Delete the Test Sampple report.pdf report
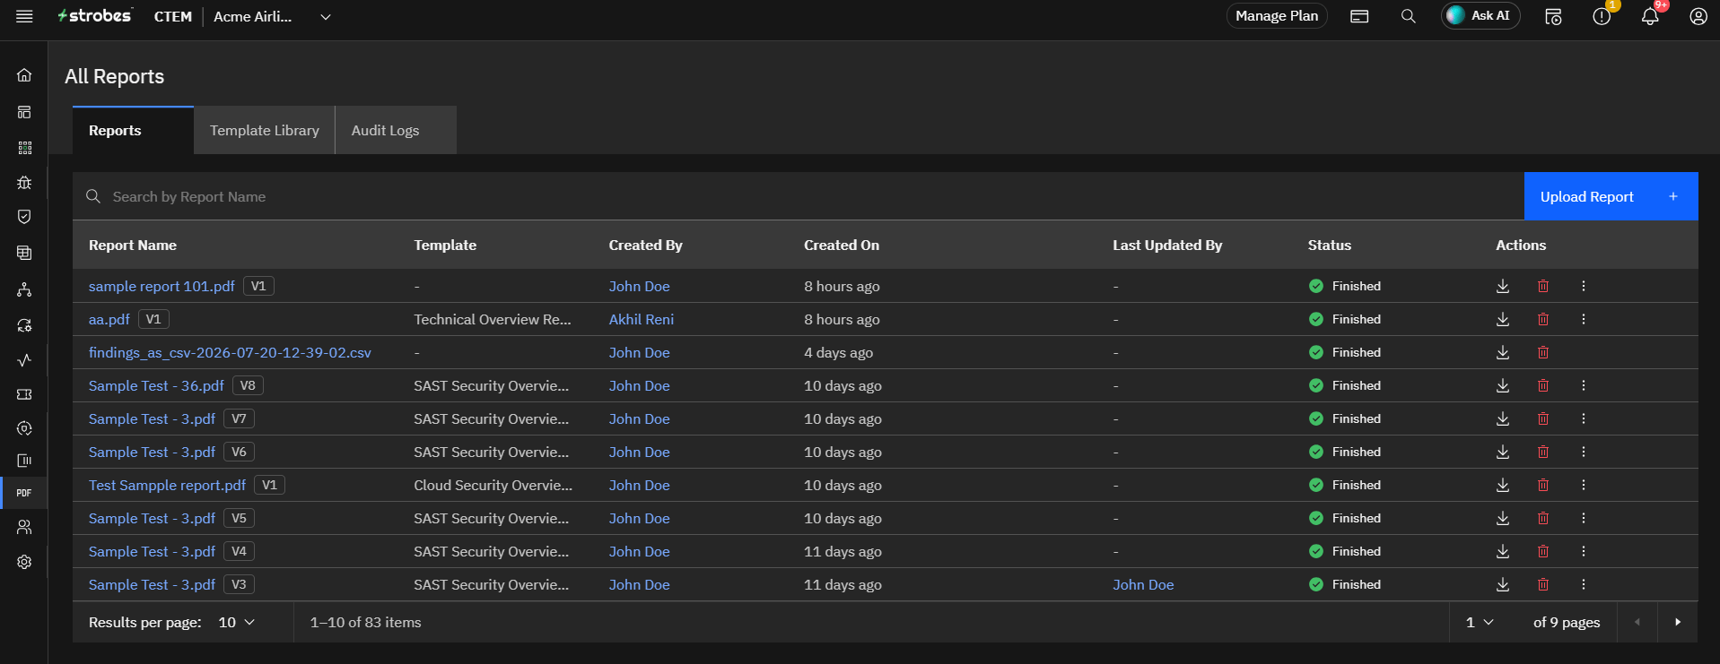Image resolution: width=1720 pixels, height=664 pixels. (1543, 485)
